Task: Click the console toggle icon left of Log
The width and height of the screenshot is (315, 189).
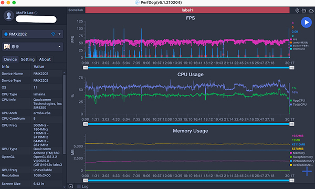Action: (x=71, y=186)
